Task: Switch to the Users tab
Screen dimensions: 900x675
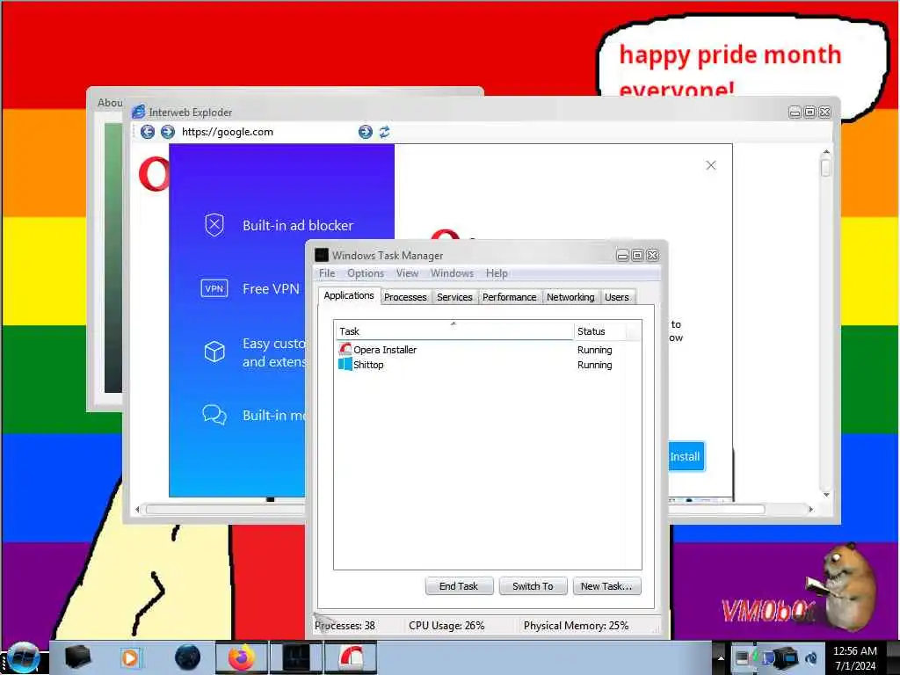Action: 617,297
